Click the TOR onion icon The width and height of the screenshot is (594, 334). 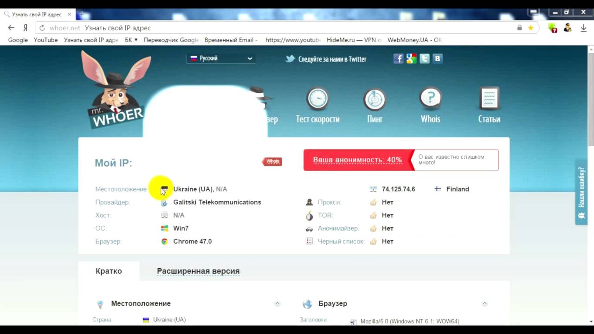pos(310,215)
